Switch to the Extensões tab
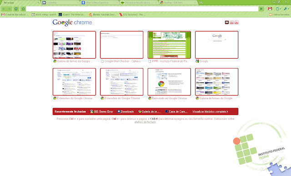Viewport: 291px width, 176px height. [x=60, y=3]
